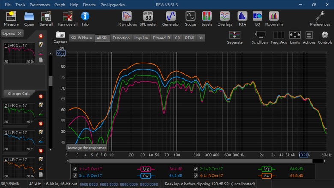Switch to the GD tab
This screenshot has width=334, height=188.
pos(177,38)
